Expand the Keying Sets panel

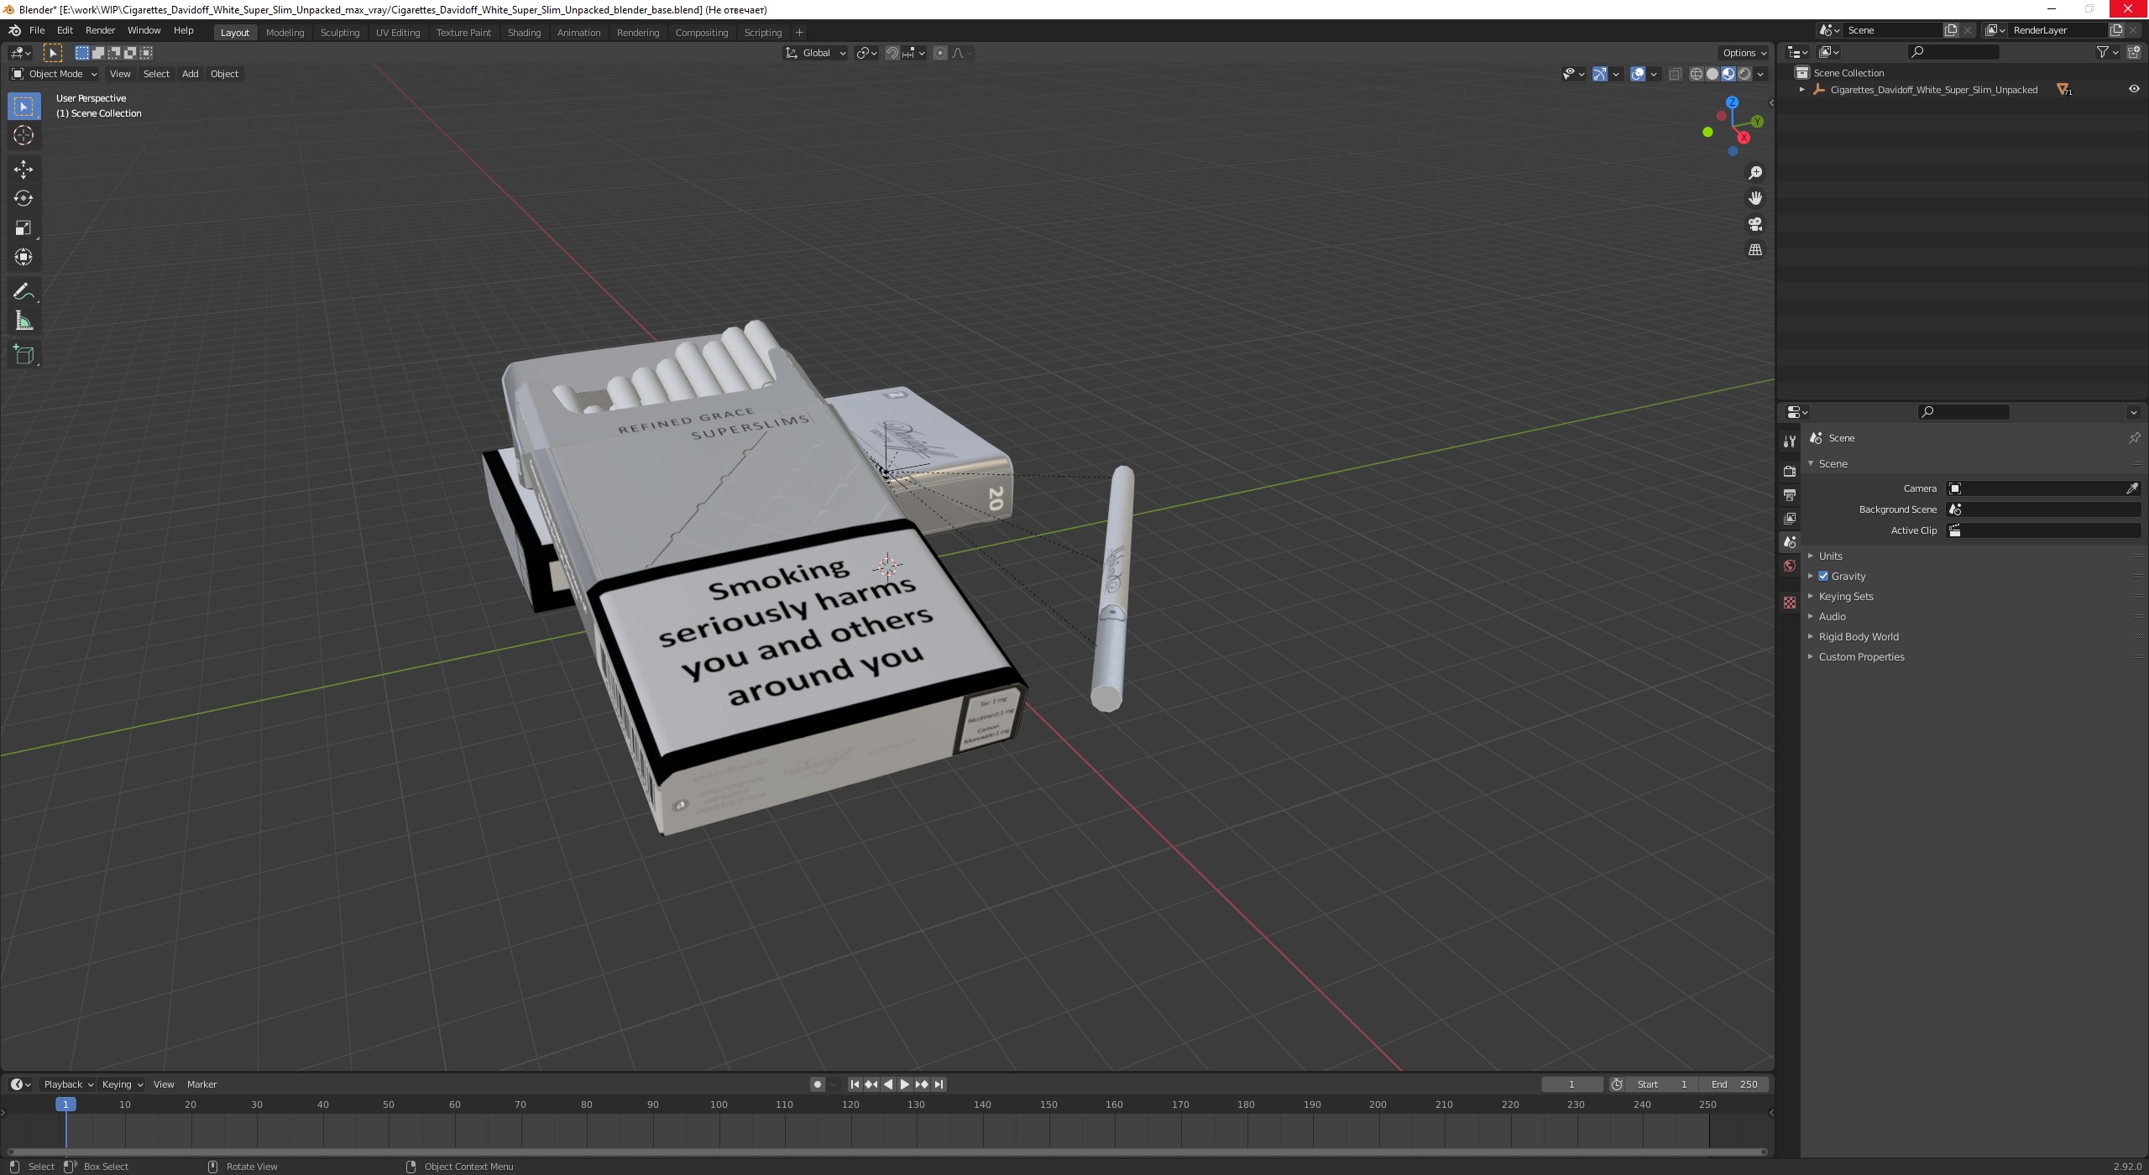tap(1845, 597)
